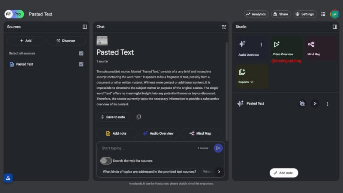Image resolution: width=343 pixels, height=193 pixels.
Task: Click the interactive mode icon for Pasted Text audio
Action: [x=302, y=103]
